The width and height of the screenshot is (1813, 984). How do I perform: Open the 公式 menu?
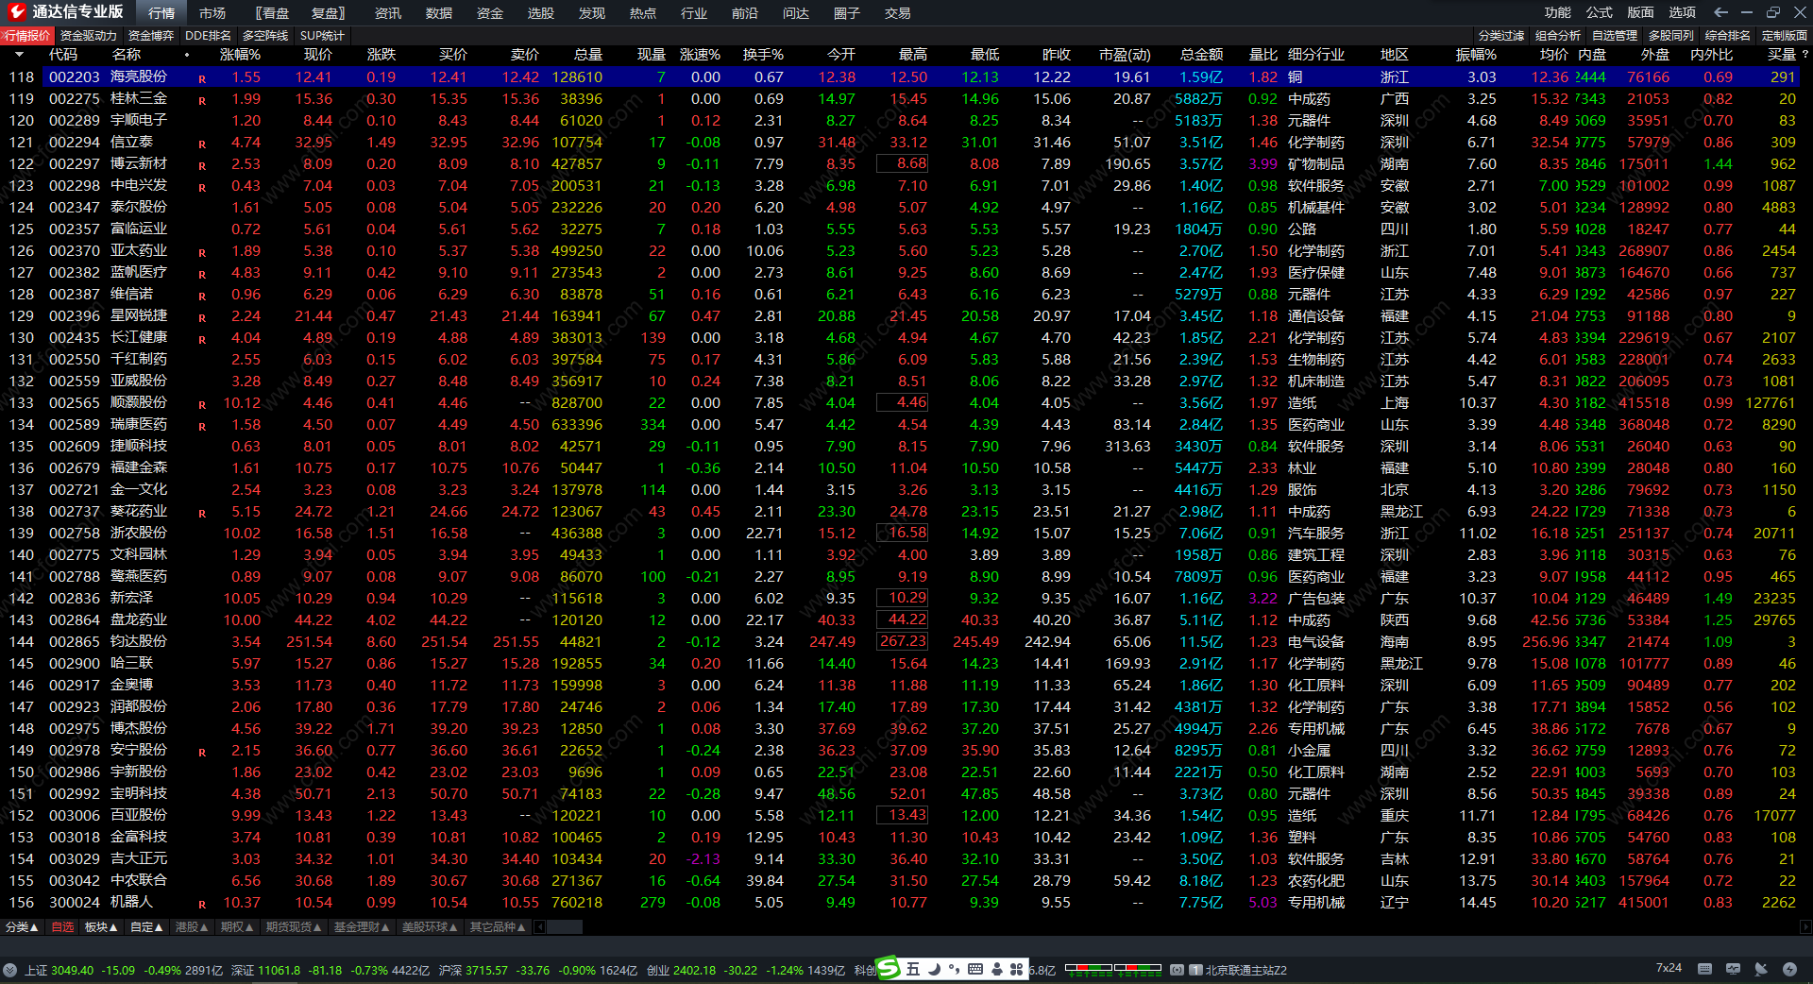[x=1599, y=12]
